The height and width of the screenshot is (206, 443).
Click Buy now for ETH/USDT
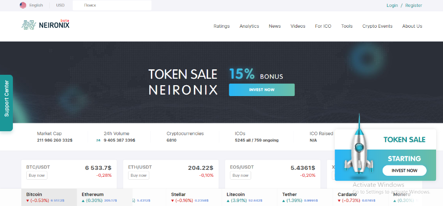[x=138, y=175]
